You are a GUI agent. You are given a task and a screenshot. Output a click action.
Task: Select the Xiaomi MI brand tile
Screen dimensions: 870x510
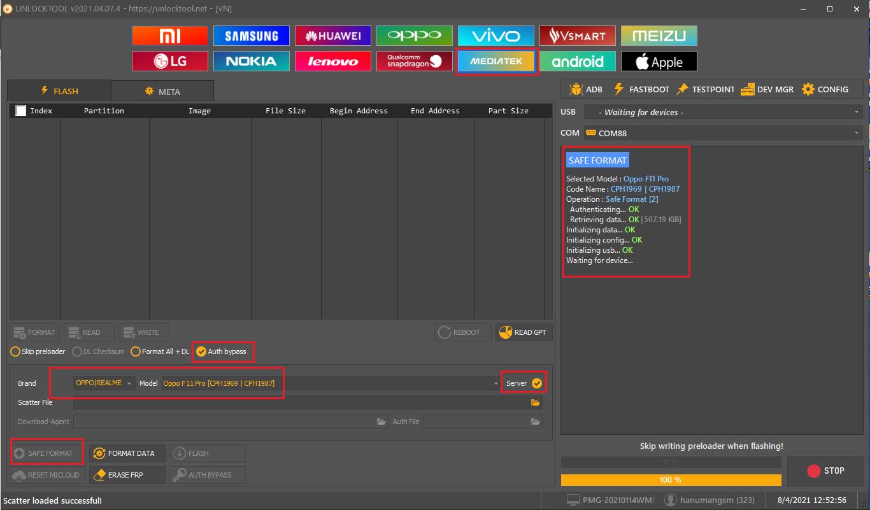coord(170,36)
